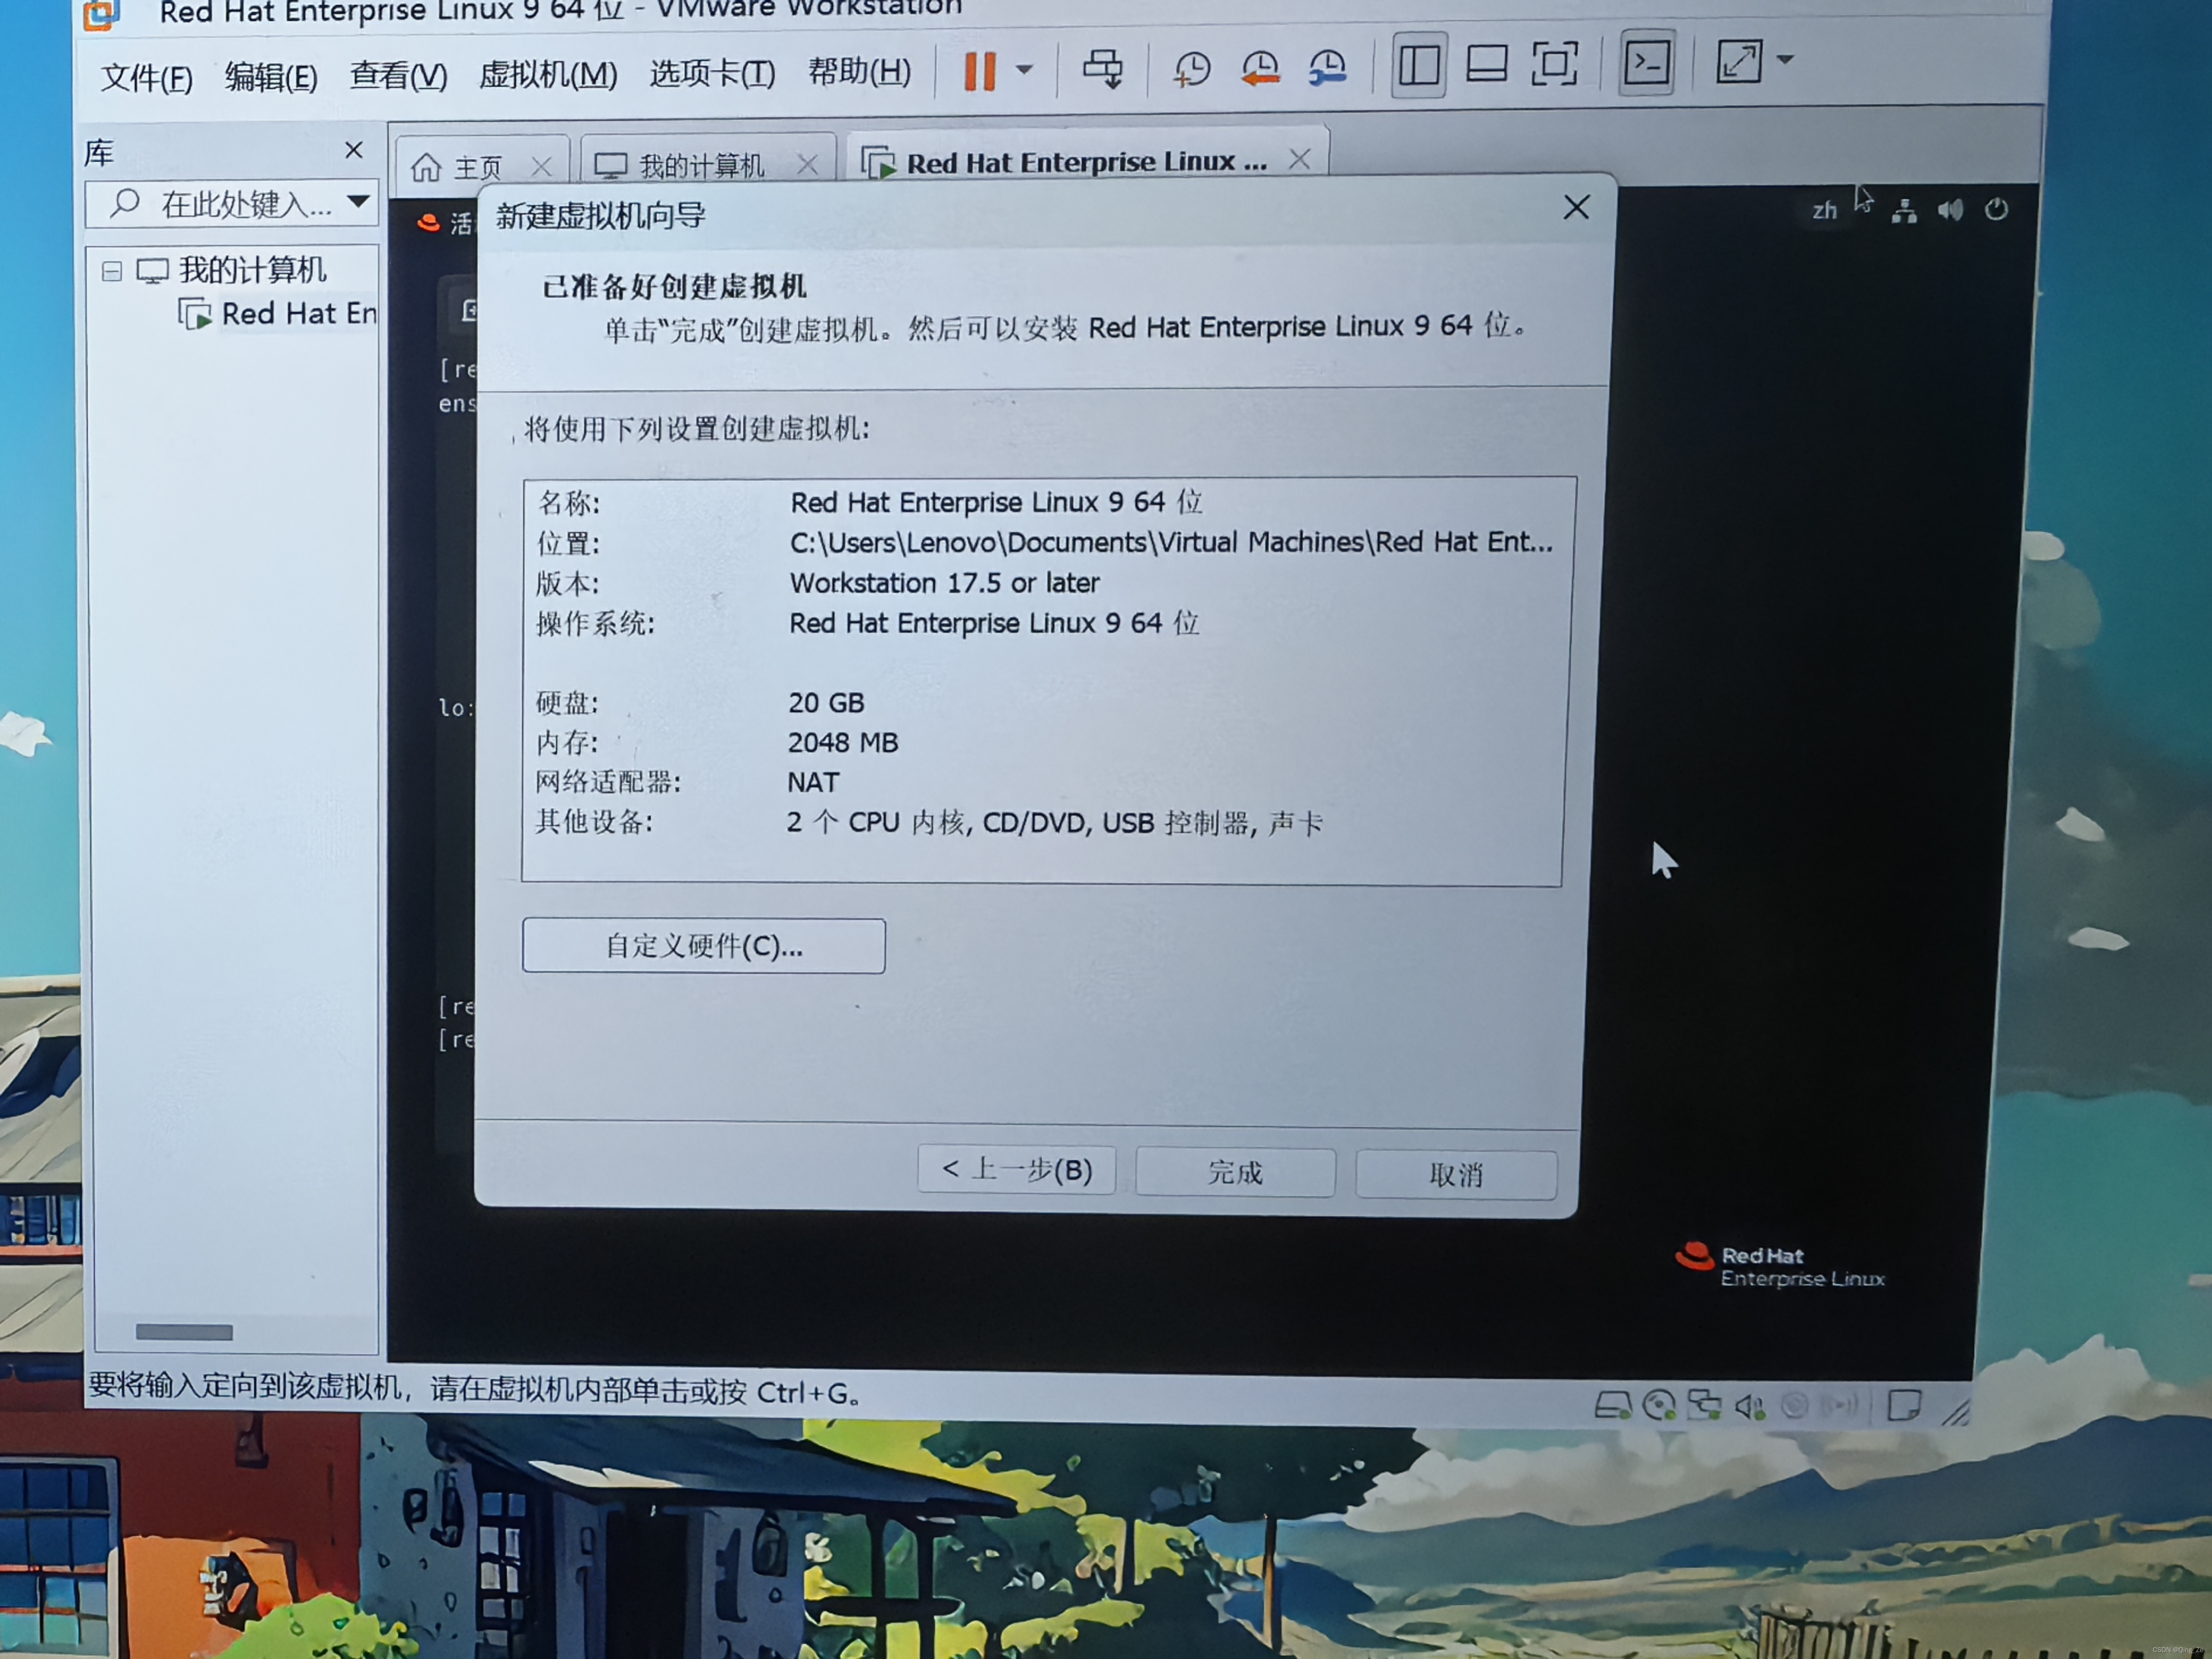Open the 选项卡(T) menu
Viewport: 2212px width, 1659px height.
click(712, 74)
